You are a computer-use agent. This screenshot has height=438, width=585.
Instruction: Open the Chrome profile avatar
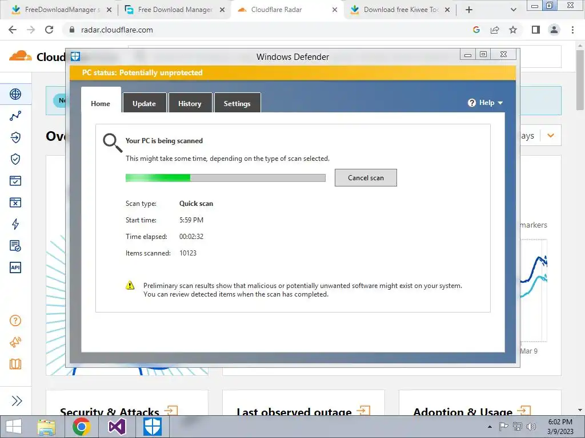[554, 30]
